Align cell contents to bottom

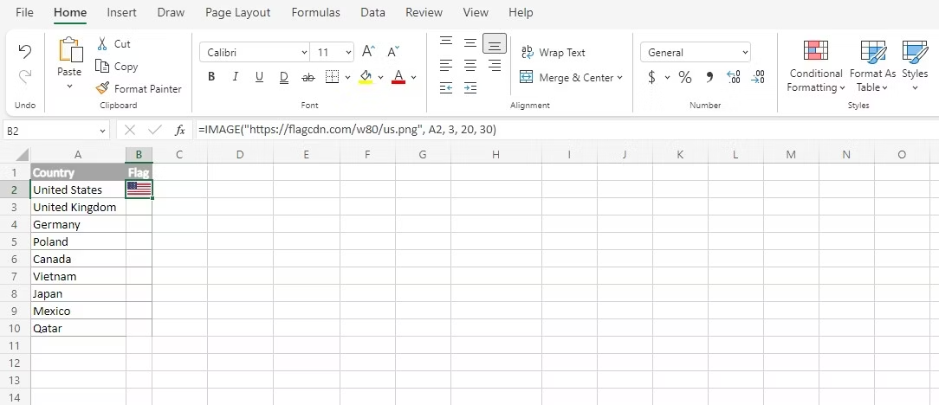[495, 43]
